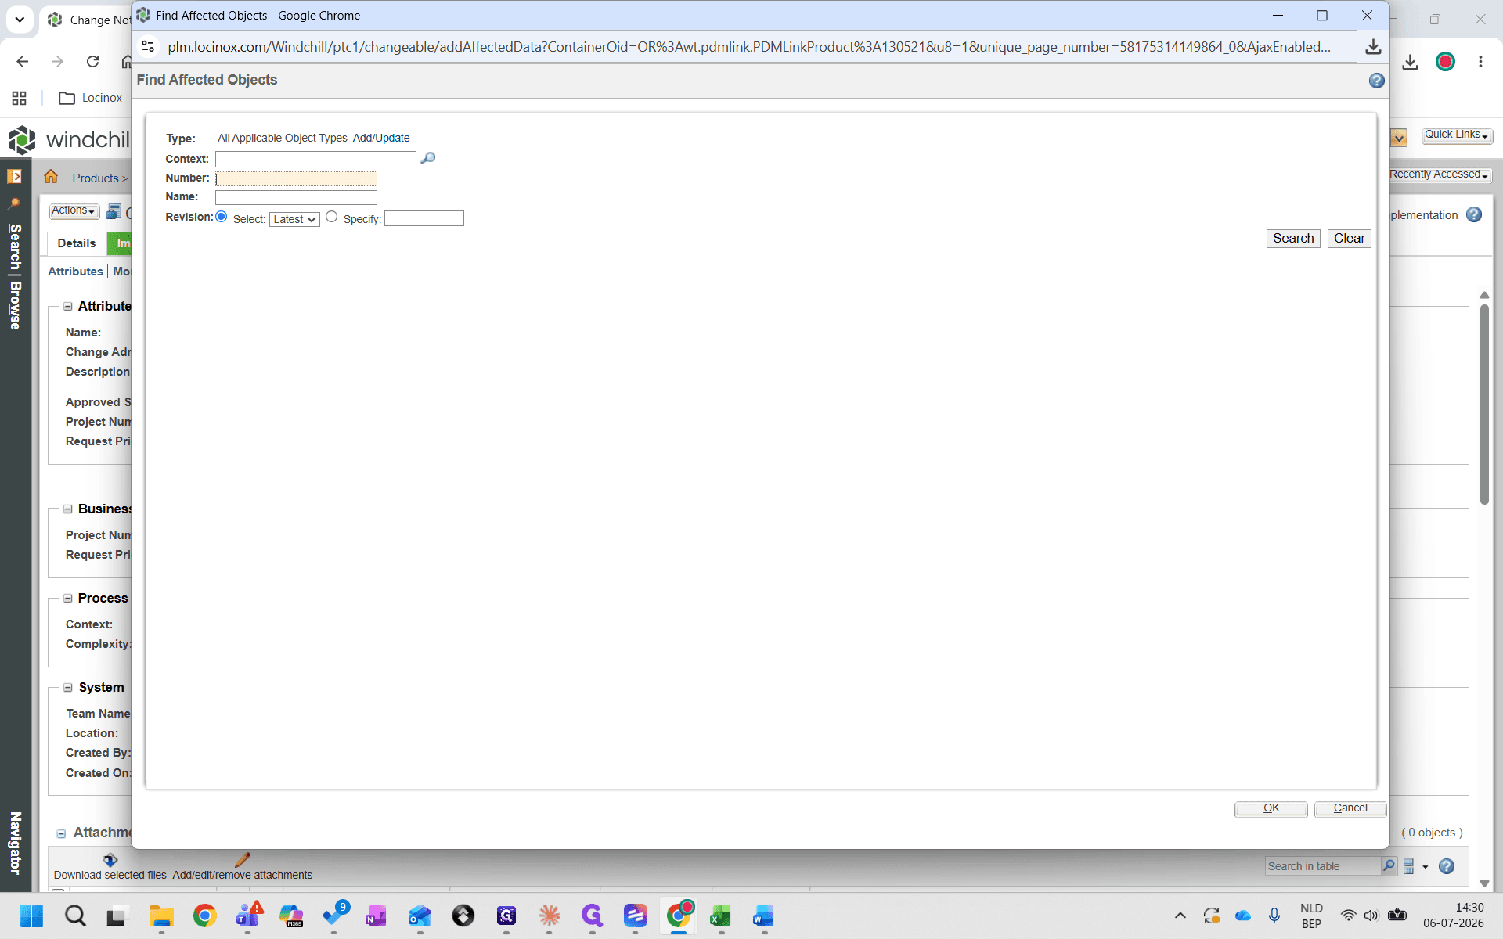Click the Search in table field
Image resolution: width=1503 pixels, height=939 pixels.
click(x=1323, y=866)
